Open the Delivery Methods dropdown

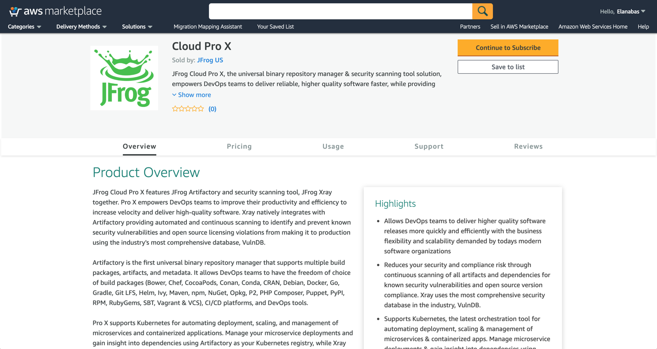[x=78, y=27]
